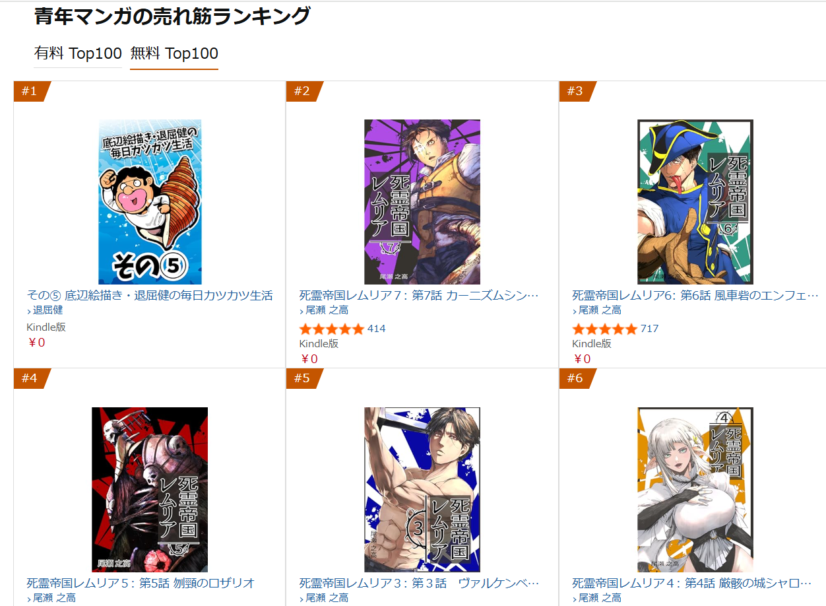Screen dimensions: 826x606
Task: Switch to the 有料 Top100 tab
Action: coord(78,53)
